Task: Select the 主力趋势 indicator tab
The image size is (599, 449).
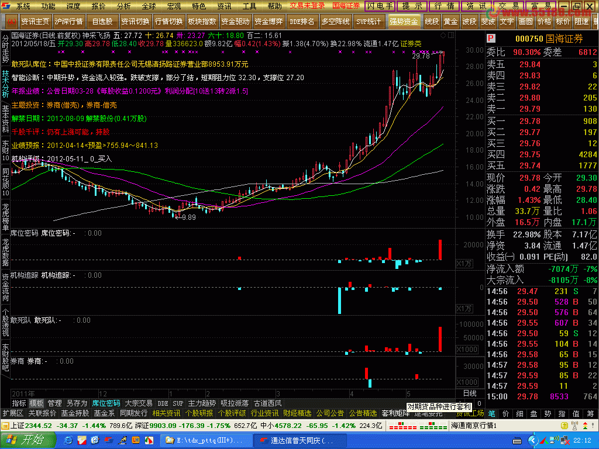Action: tap(202, 403)
